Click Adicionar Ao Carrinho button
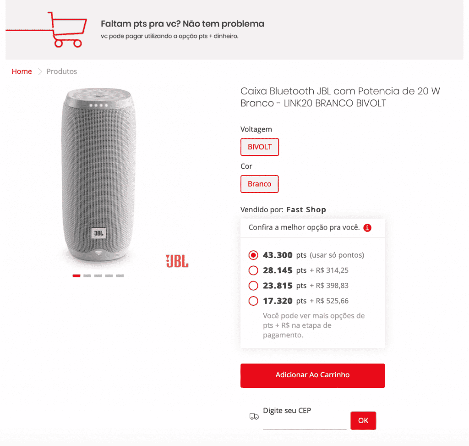 [312, 375]
